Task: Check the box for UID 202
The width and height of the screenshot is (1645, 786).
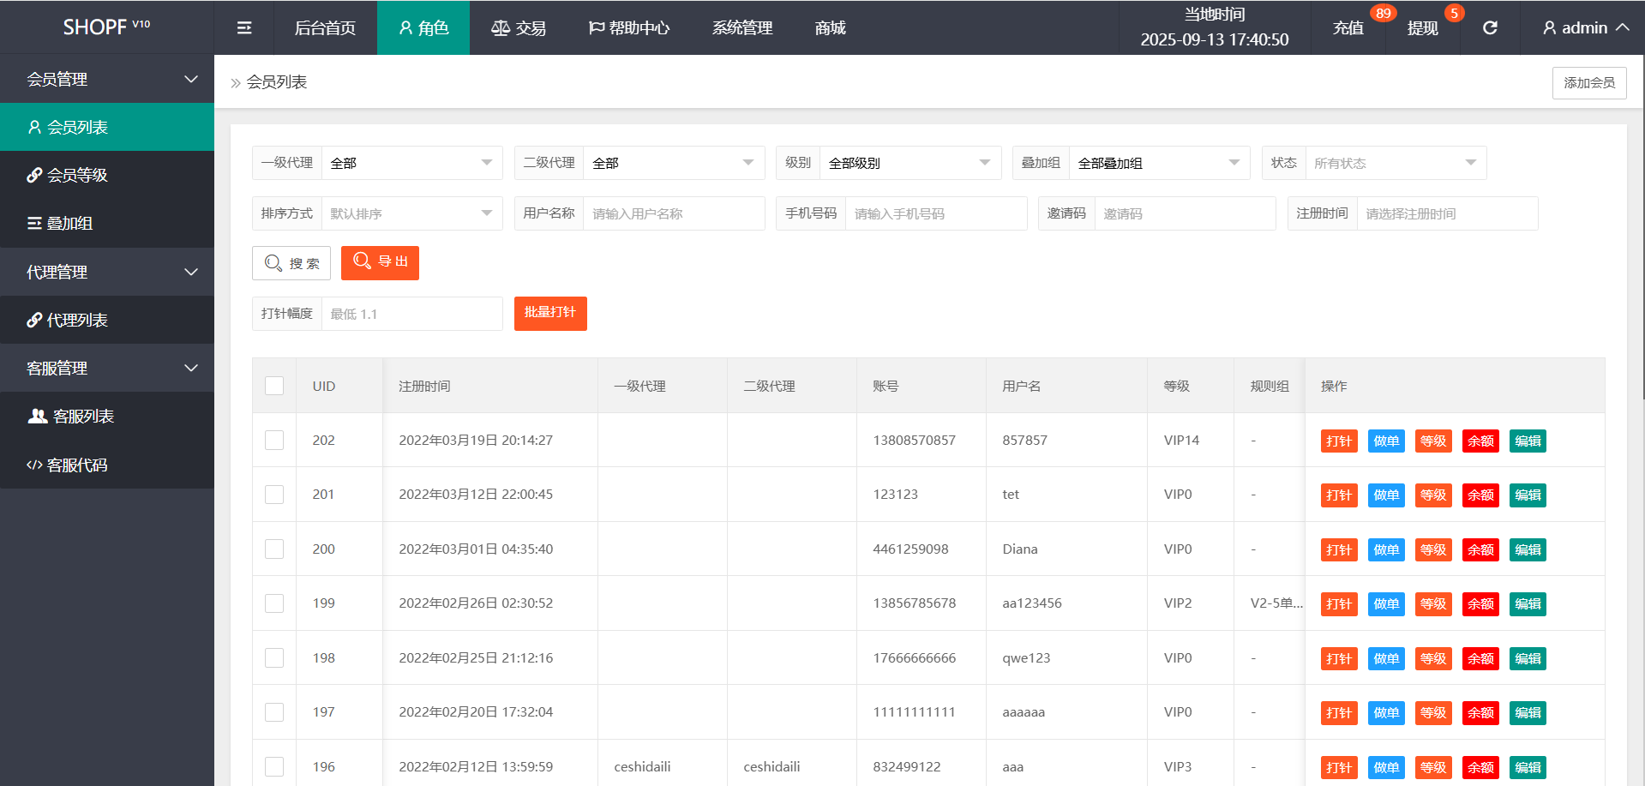Action: [274, 441]
